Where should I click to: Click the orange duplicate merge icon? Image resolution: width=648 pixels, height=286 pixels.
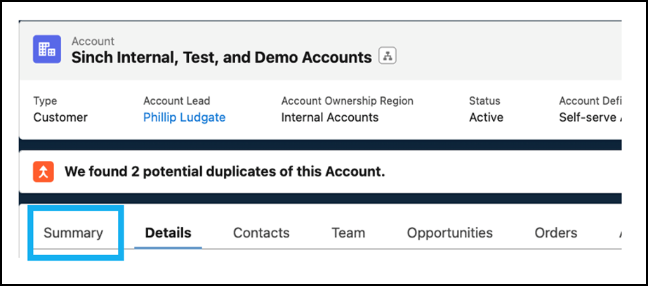(44, 171)
